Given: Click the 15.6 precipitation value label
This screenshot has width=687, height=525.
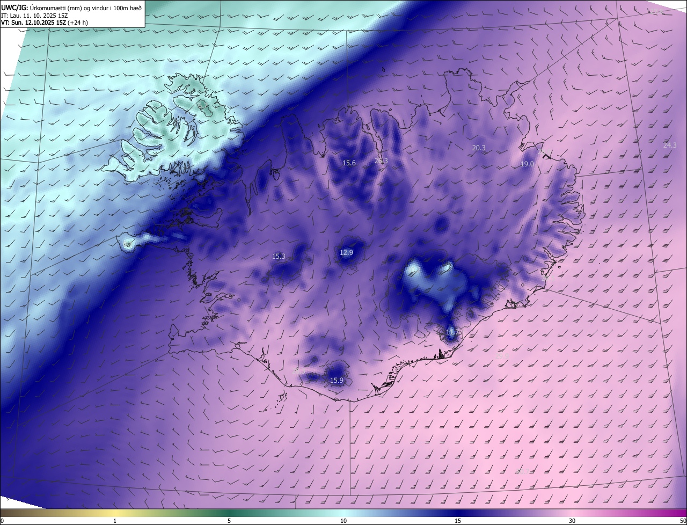Looking at the screenshot, I should pyautogui.click(x=349, y=163).
